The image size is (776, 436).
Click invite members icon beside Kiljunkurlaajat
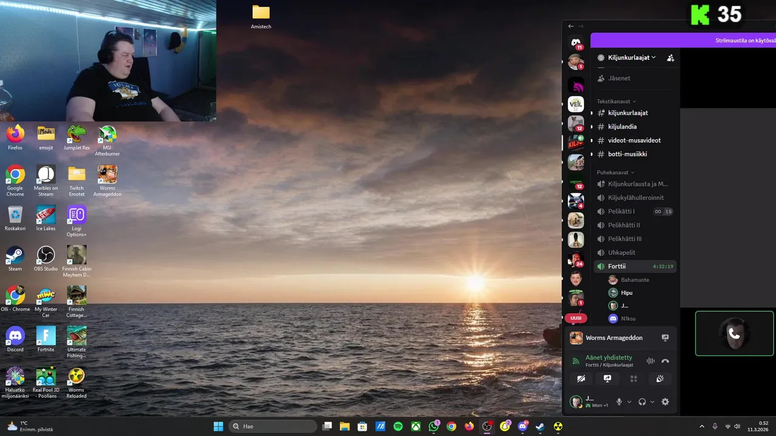(671, 58)
